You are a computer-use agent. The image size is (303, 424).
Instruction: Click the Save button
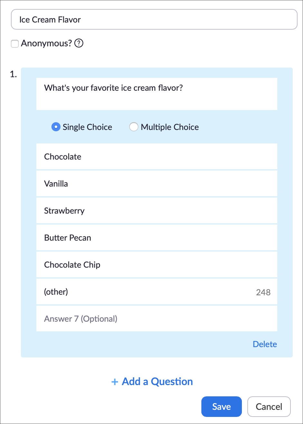coord(221,407)
